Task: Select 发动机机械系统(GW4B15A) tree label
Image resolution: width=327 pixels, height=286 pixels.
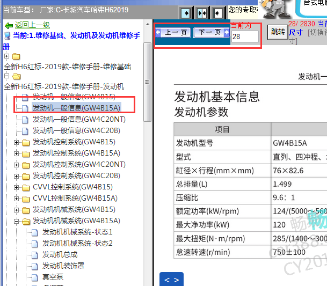Action: click(76, 221)
